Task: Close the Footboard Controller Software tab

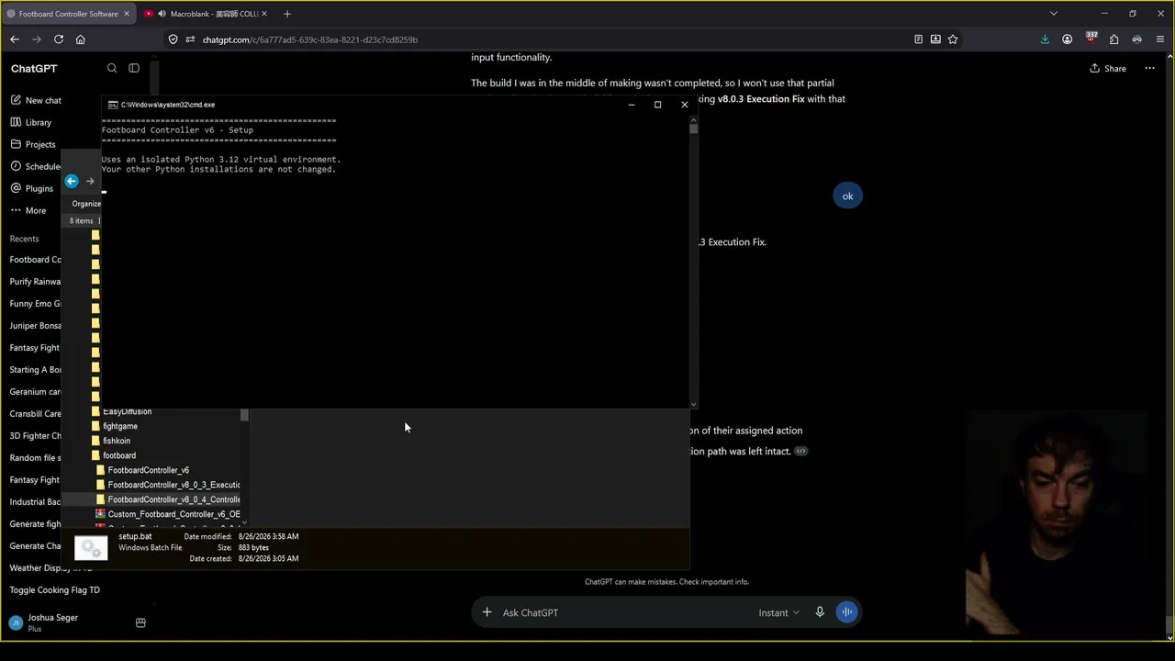Action: point(127,14)
